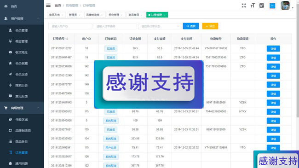The width and height of the screenshot is (299, 168).
Task: Click 商场管理 in the breadcrumb
Action: pyautogui.click(x=72, y=6)
